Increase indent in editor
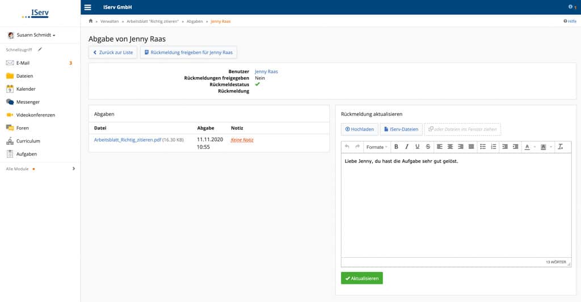The height and width of the screenshot is (302, 581). pos(515,146)
